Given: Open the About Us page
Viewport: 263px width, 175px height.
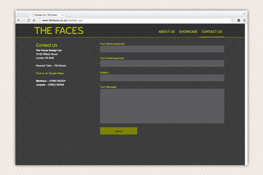Looking at the screenshot, I should click(167, 32).
